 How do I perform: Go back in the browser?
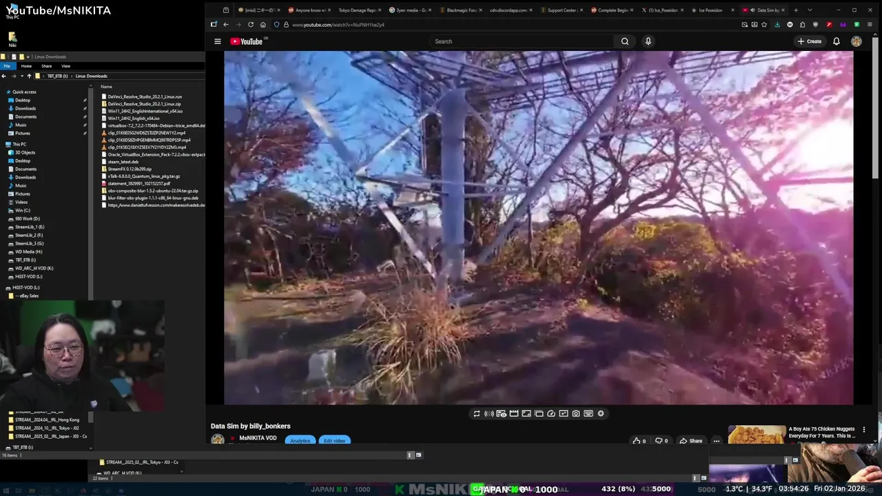pos(225,25)
